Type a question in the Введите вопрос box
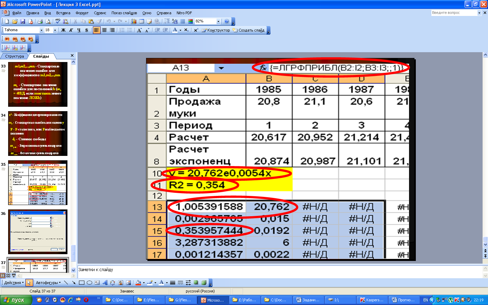This screenshot has width=488, height=305. (454, 13)
